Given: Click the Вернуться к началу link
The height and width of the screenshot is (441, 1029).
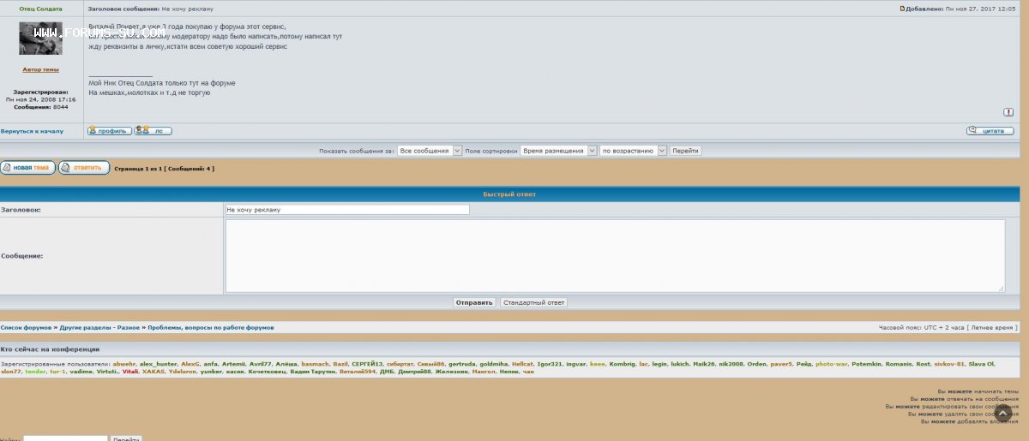Looking at the screenshot, I should [32, 132].
